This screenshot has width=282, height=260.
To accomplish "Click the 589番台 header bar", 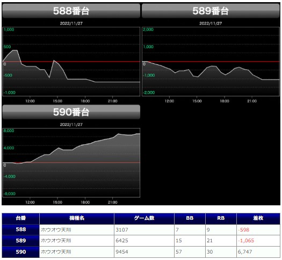I will pyautogui.click(x=211, y=11).
